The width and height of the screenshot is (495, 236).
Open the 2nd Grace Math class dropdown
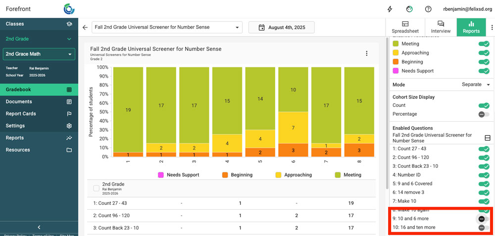tap(39, 54)
